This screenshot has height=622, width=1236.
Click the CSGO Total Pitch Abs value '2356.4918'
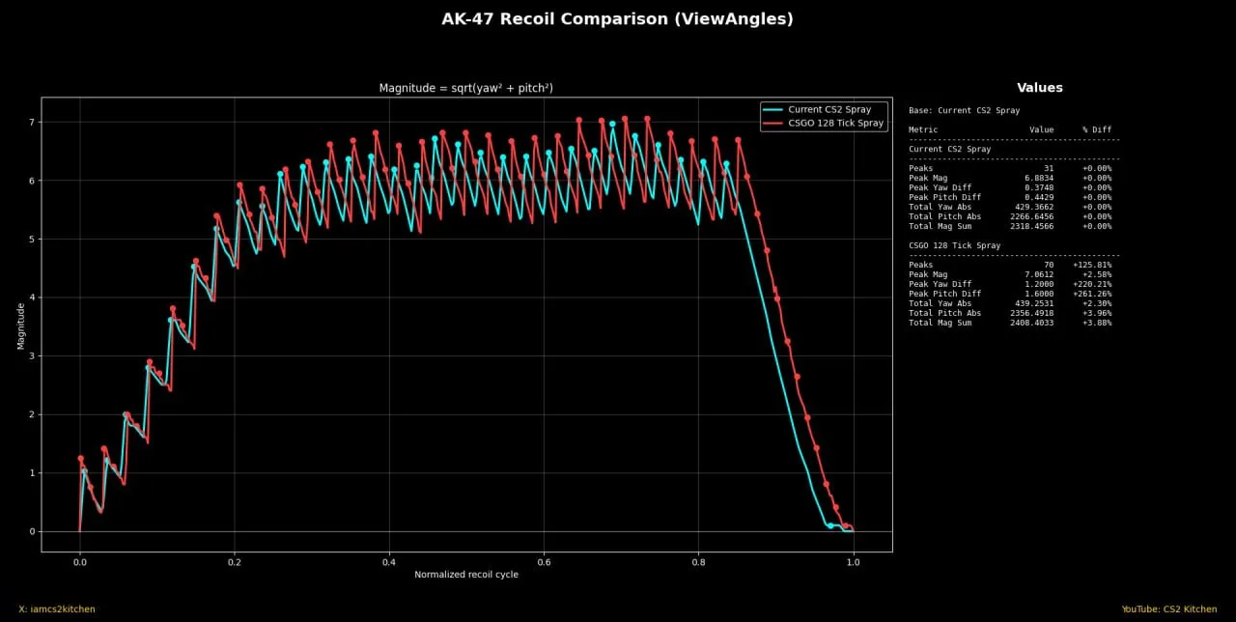(x=1032, y=313)
